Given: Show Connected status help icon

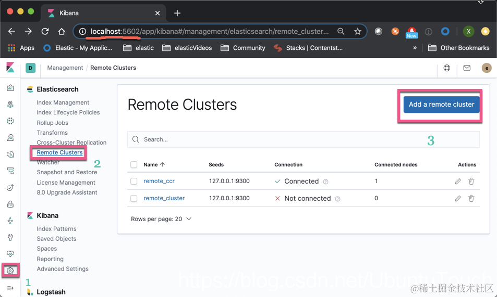Looking at the screenshot, I should [x=325, y=182].
